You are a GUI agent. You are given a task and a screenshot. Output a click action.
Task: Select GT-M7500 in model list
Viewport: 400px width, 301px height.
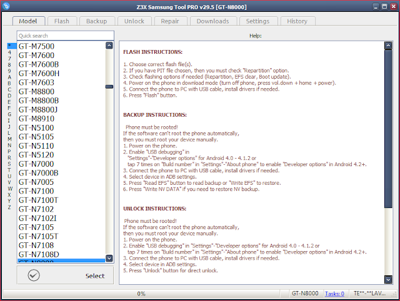point(61,46)
